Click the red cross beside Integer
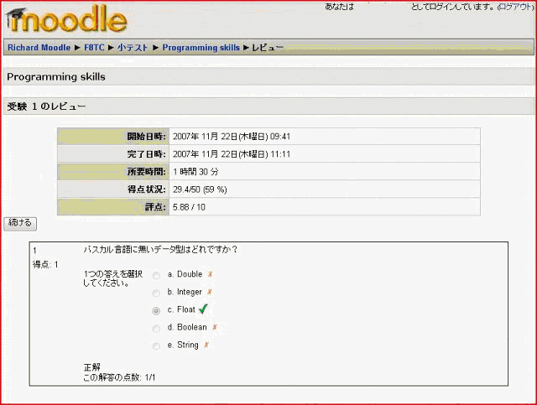The width and height of the screenshot is (537, 405). 210,292
